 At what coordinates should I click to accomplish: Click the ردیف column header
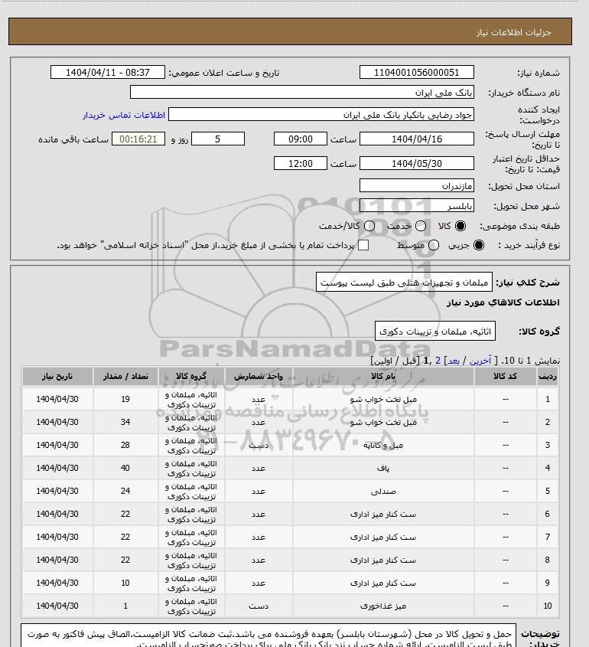(548, 376)
